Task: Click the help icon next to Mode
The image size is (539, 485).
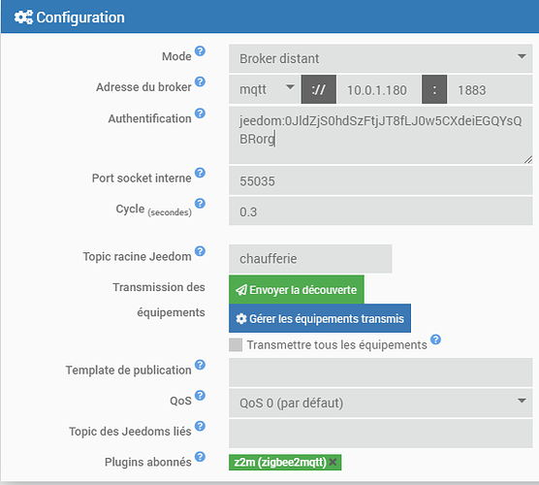Action: (x=200, y=51)
